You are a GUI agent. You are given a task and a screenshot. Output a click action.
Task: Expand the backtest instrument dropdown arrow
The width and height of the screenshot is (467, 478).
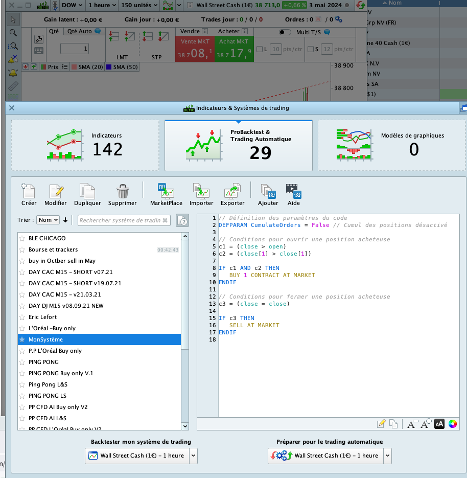coord(193,456)
